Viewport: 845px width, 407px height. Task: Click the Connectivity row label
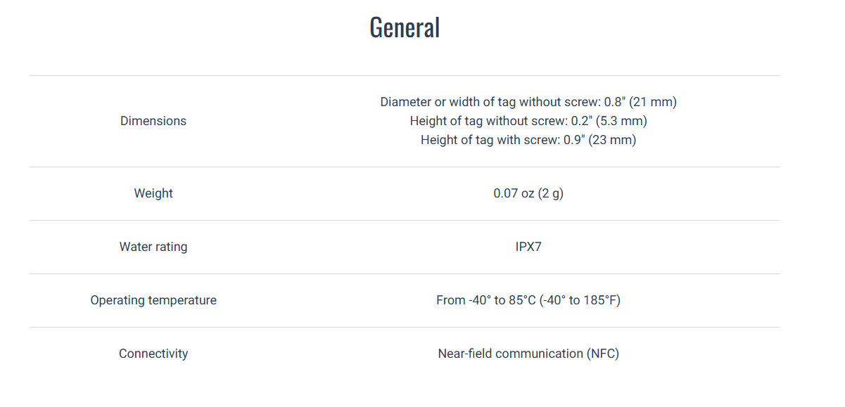(x=153, y=354)
